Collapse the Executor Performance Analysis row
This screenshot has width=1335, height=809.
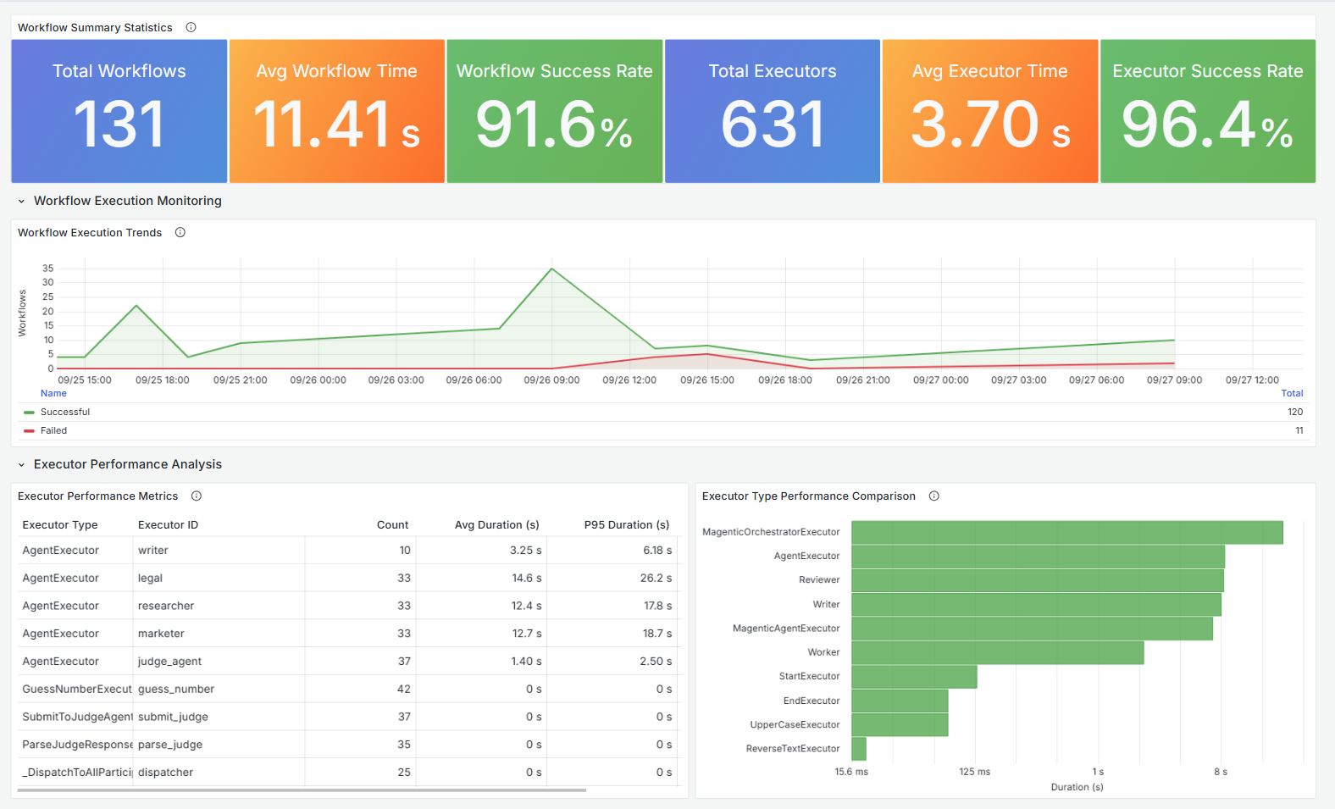point(22,465)
